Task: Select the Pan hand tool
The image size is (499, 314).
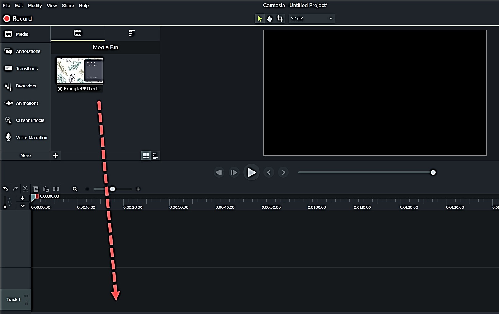Action: pyautogui.click(x=270, y=18)
